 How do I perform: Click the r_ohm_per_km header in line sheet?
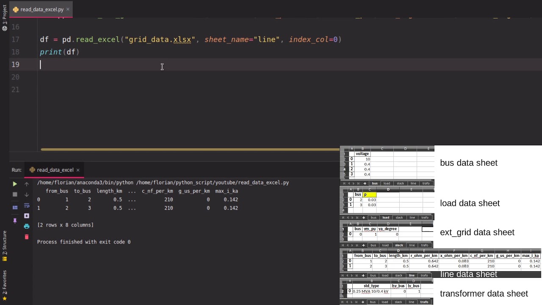(x=423, y=256)
